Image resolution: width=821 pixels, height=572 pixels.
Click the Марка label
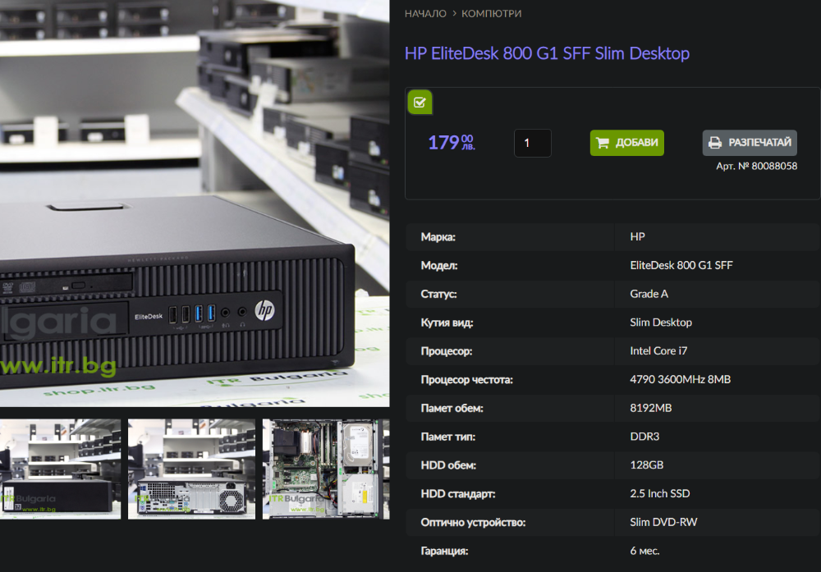pos(438,236)
